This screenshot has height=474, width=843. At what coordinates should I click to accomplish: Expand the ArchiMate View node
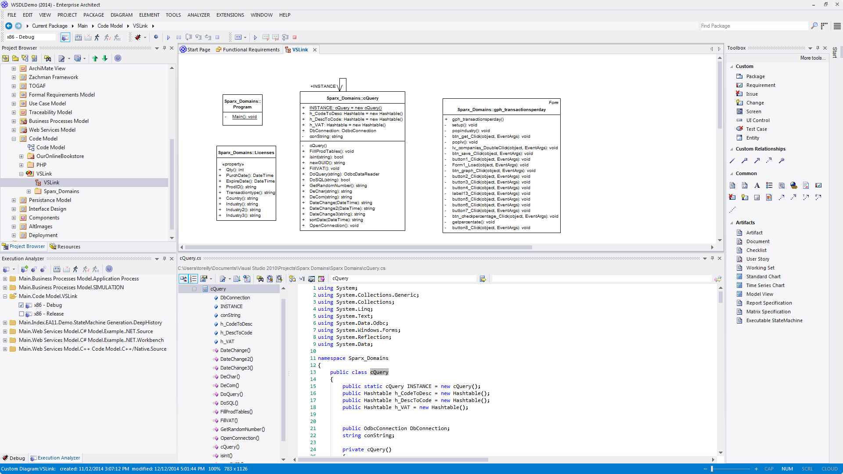click(14, 68)
